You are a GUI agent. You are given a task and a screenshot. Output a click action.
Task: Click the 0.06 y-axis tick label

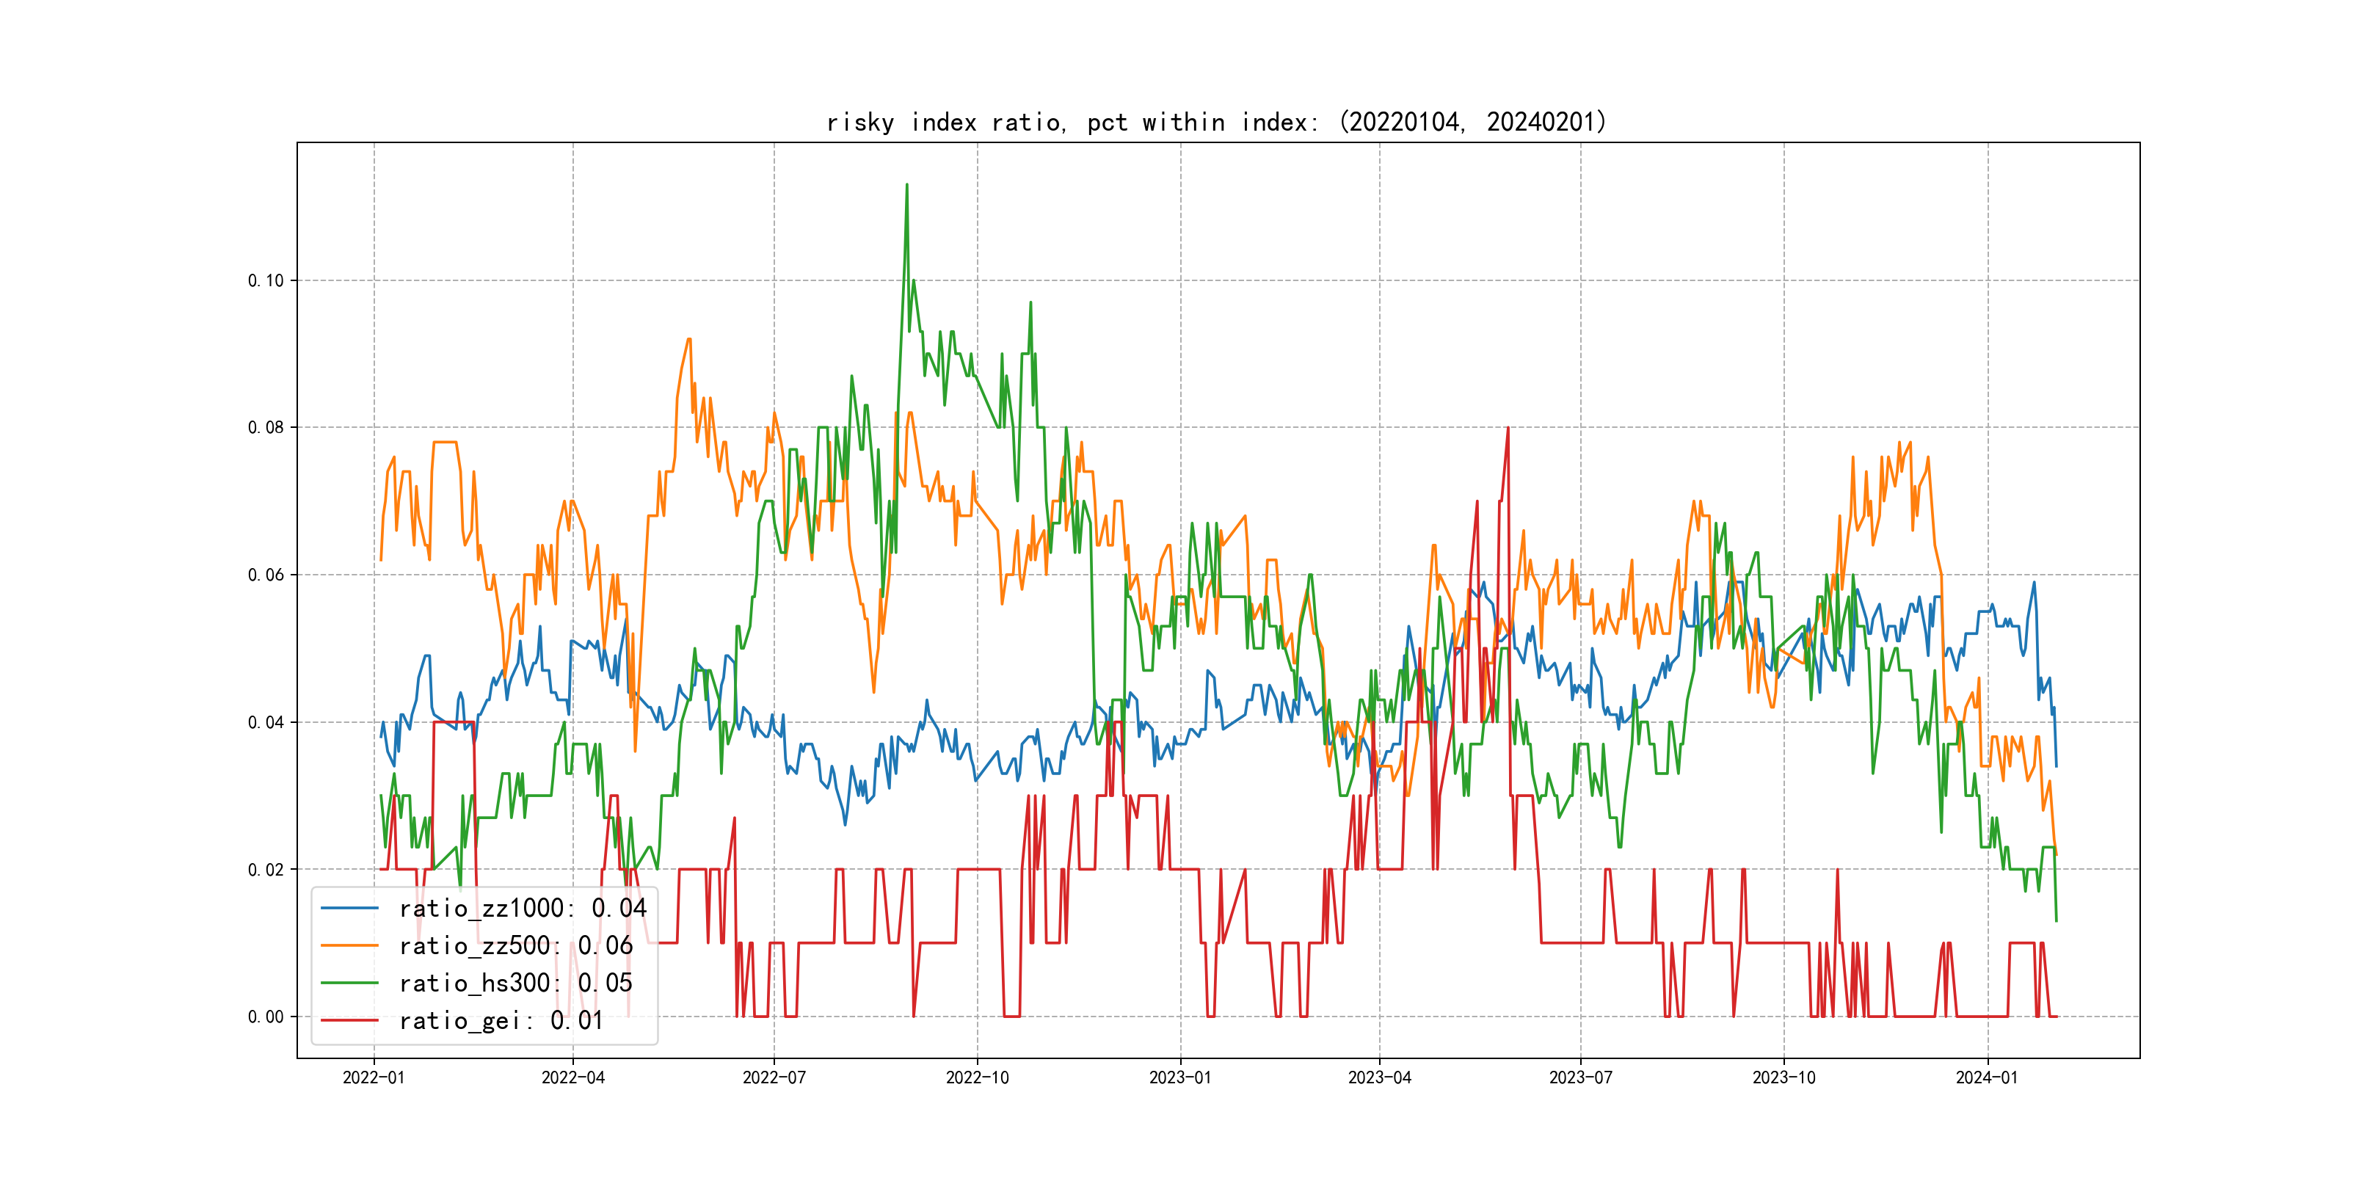point(266,575)
